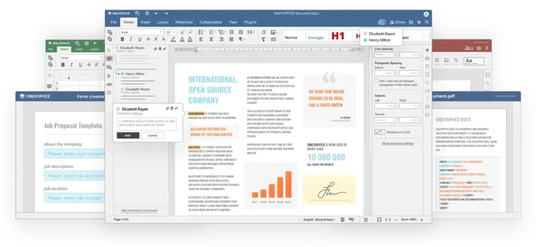Image resolution: width=536 pixels, height=247 pixels.
Task: Switch to the Insert tab
Action: [146, 22]
